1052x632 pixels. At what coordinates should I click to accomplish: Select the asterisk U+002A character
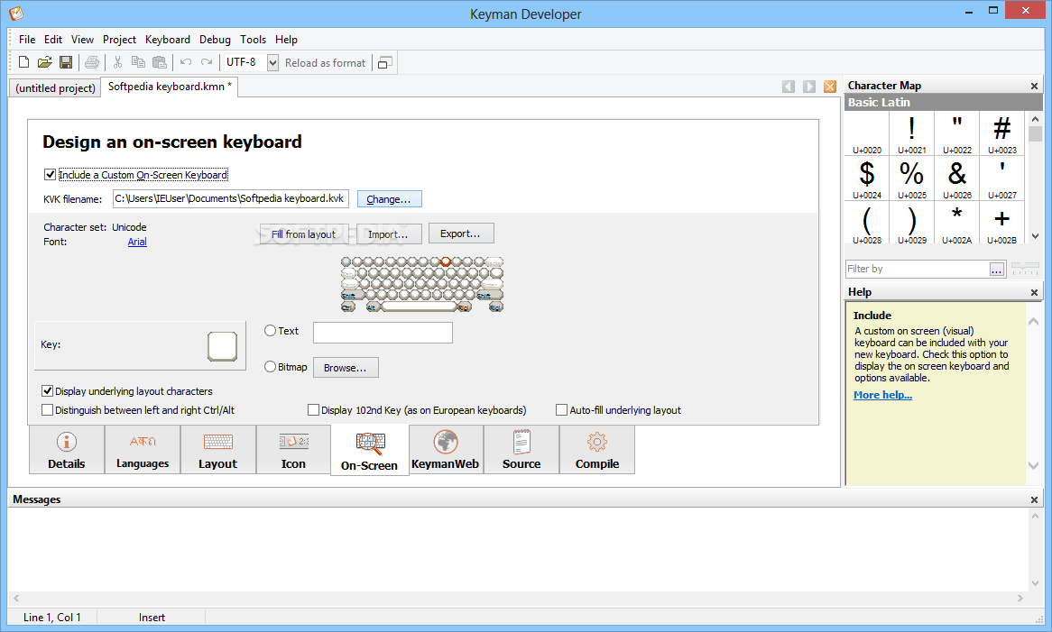pyautogui.click(x=956, y=223)
